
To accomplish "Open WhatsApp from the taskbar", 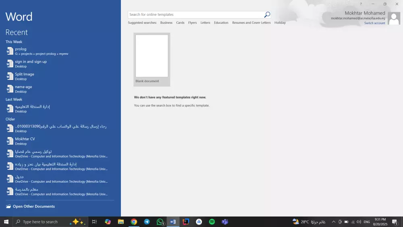I will pos(160,222).
